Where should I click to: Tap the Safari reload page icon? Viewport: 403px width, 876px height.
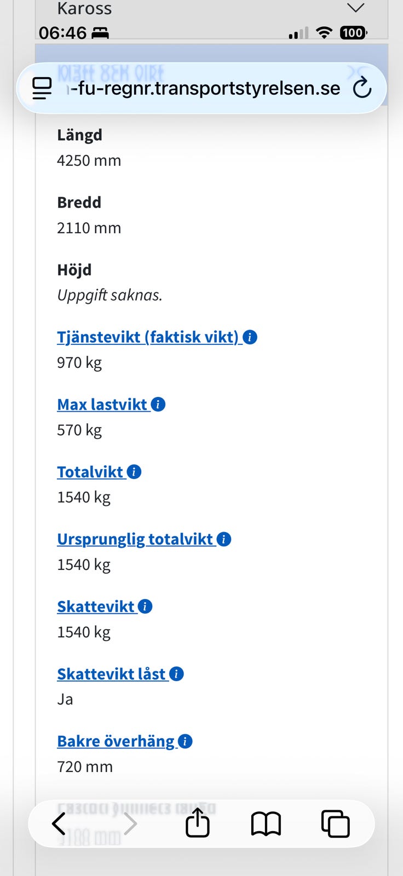click(x=362, y=88)
